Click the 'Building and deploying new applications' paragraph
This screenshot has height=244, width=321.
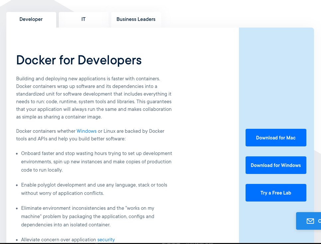(x=94, y=98)
